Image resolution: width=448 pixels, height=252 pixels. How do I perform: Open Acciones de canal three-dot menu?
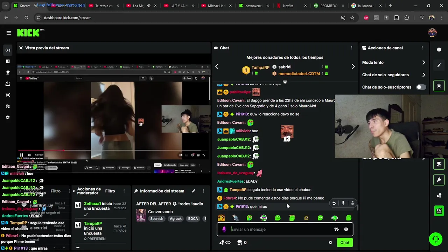pyautogui.click(x=422, y=48)
